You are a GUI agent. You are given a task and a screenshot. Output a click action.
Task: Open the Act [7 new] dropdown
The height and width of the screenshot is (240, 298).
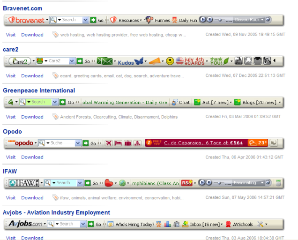click(213, 102)
